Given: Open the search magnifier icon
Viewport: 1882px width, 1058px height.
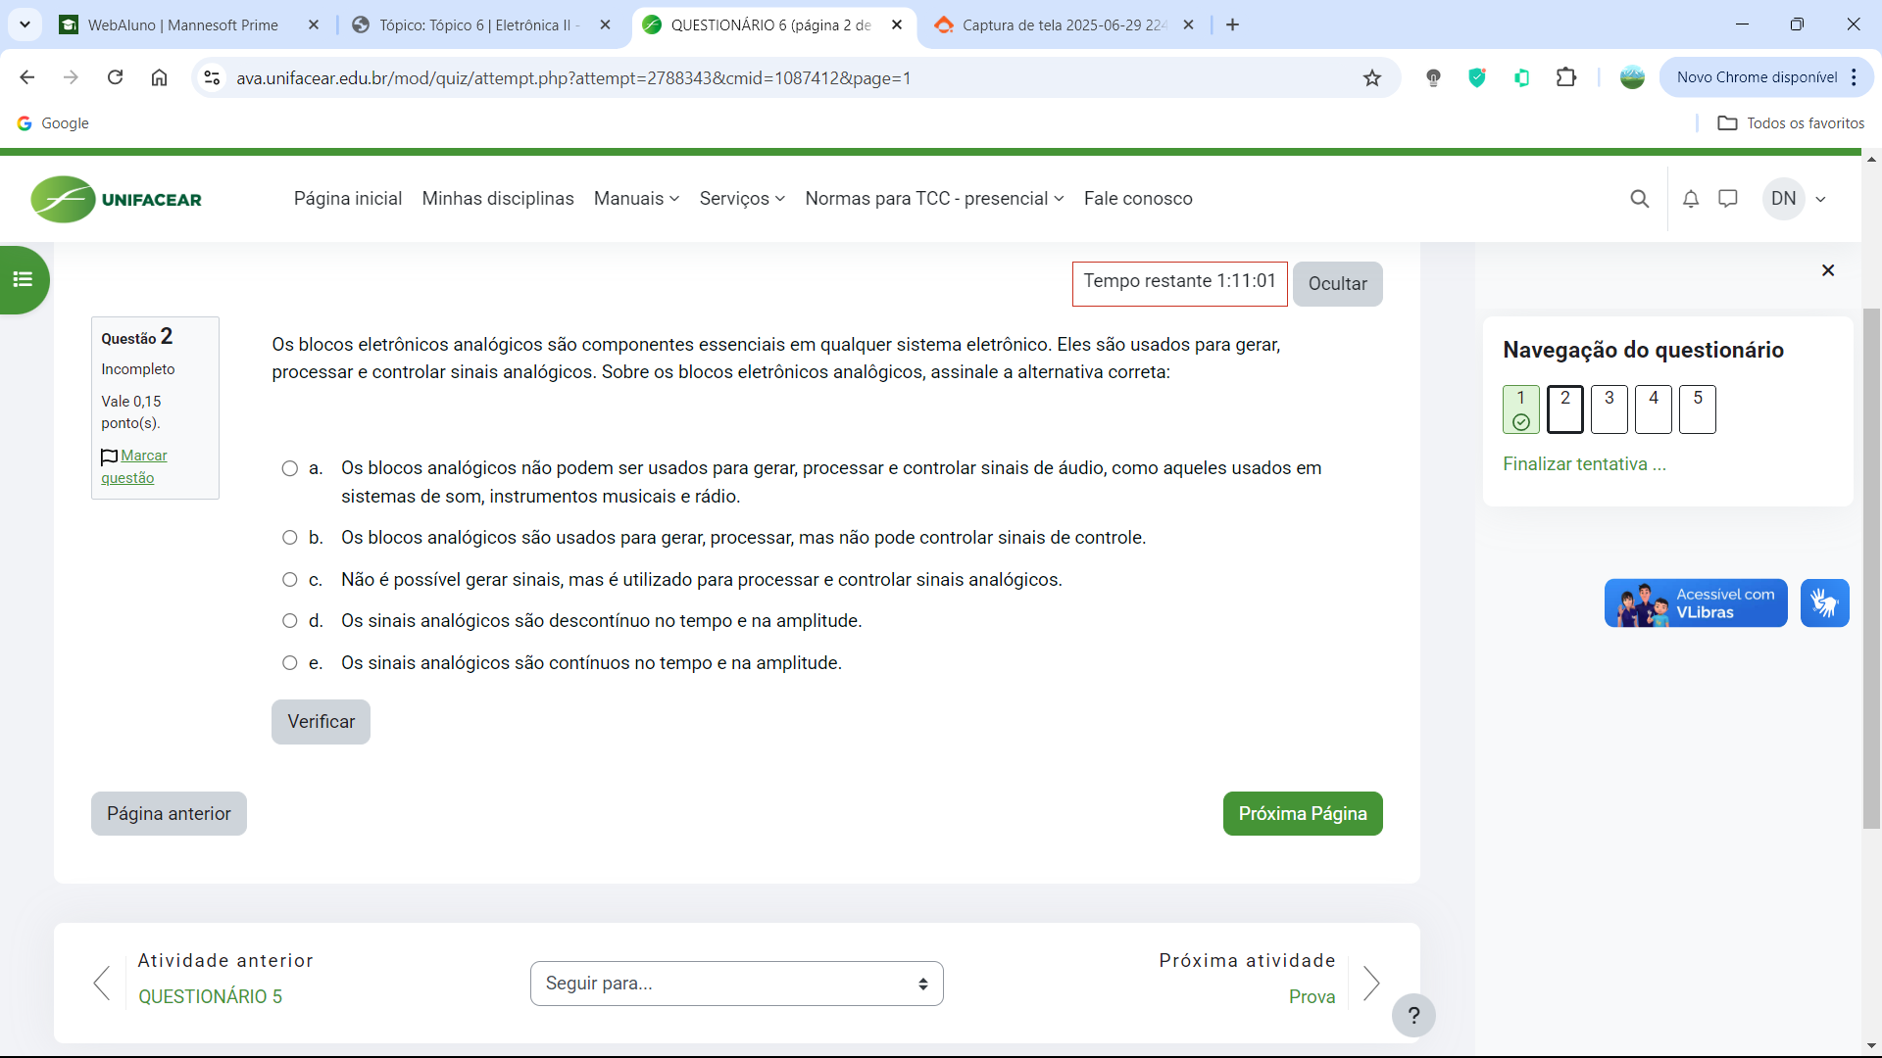Looking at the screenshot, I should pyautogui.click(x=1639, y=199).
